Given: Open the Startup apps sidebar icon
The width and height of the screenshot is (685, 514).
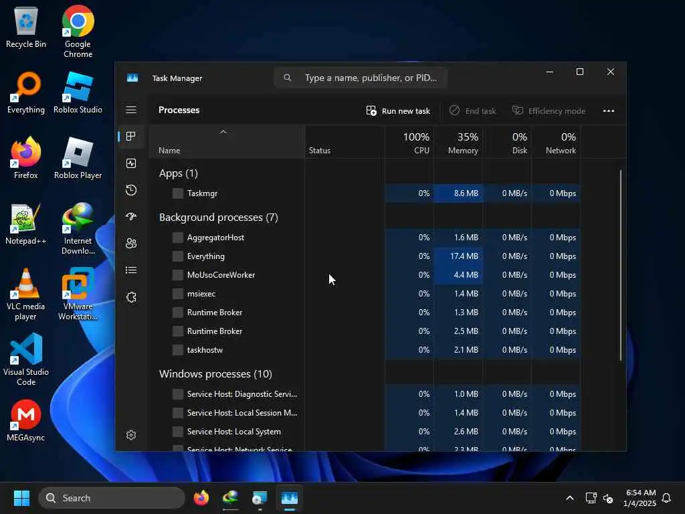Looking at the screenshot, I should pos(131,217).
